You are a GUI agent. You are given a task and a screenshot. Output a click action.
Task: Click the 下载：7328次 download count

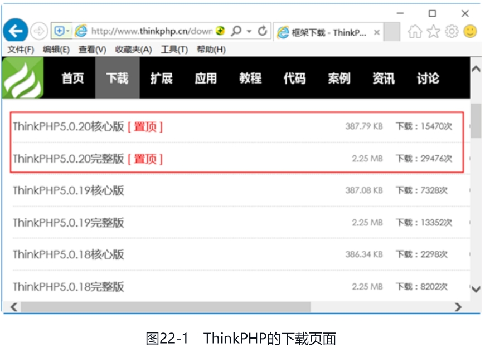click(422, 190)
